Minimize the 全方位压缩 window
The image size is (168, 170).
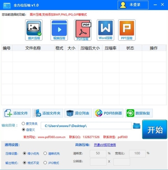[x=155, y=5]
